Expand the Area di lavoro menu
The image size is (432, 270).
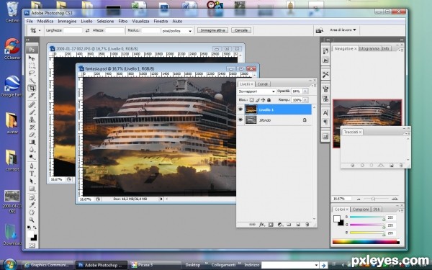(343, 30)
